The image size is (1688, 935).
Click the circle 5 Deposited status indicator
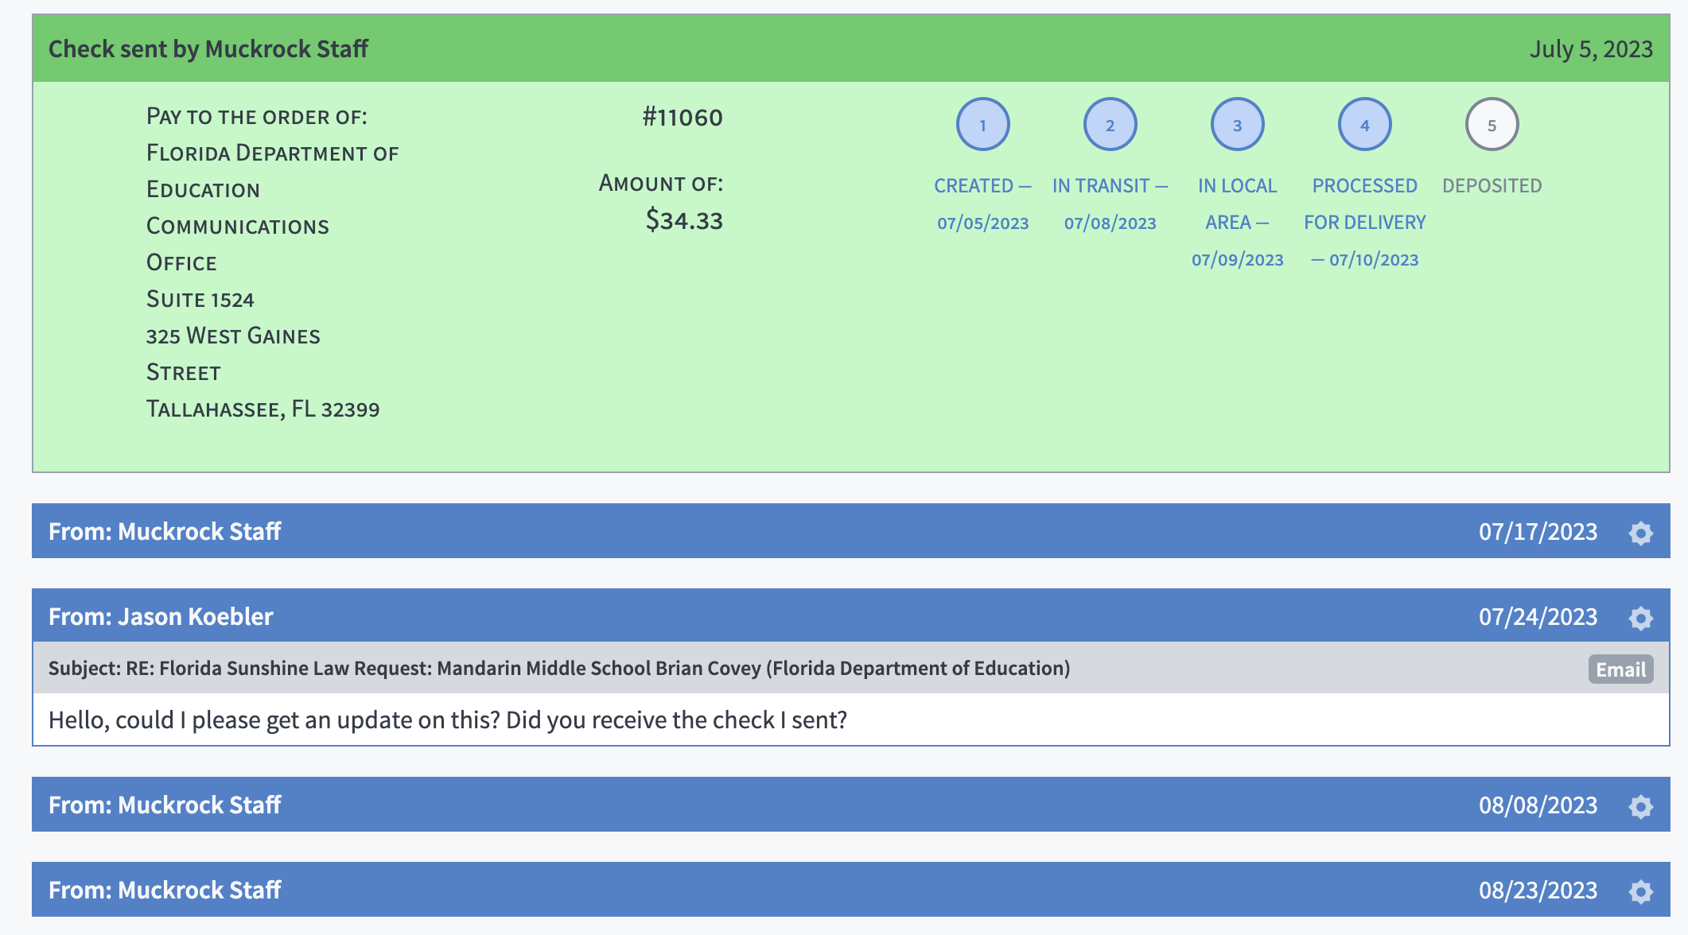coord(1492,124)
